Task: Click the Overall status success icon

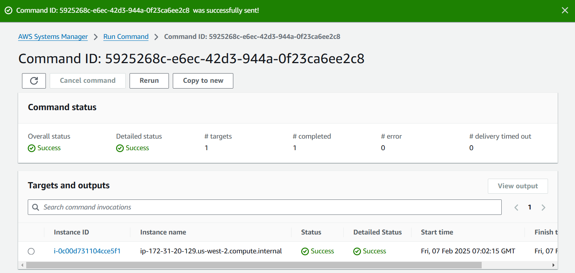Action: click(x=32, y=148)
